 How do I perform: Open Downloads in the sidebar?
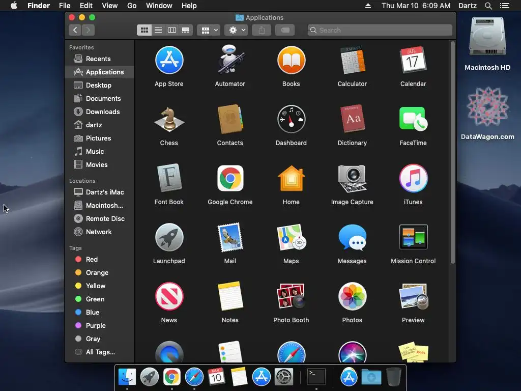[x=100, y=111]
